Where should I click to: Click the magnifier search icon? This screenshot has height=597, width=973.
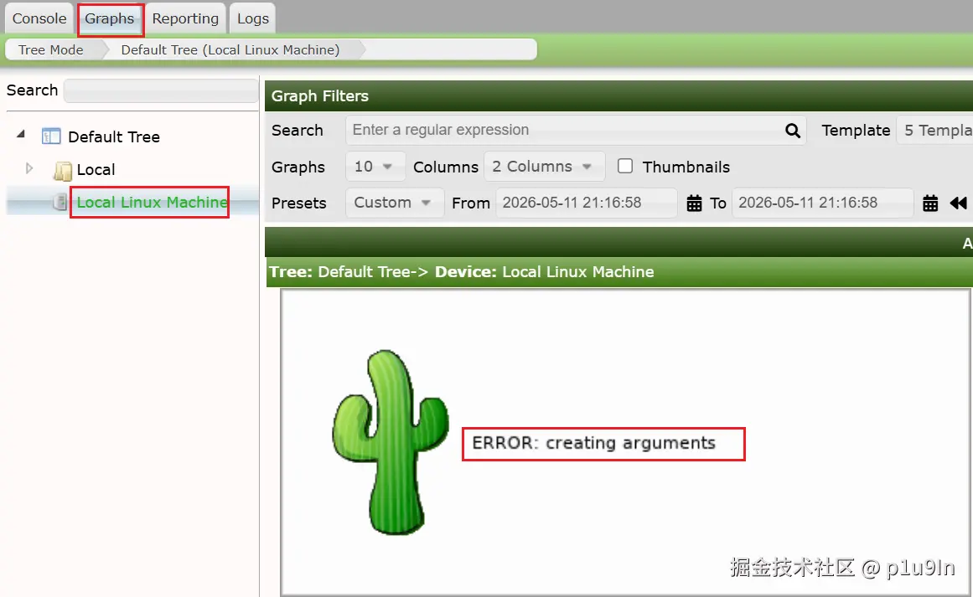[x=793, y=130]
